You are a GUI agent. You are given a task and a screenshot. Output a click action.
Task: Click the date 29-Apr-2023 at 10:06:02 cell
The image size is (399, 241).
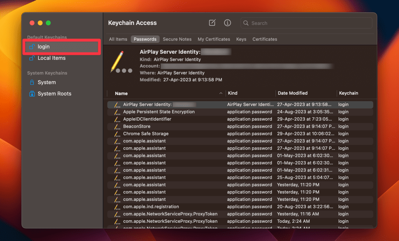coord(305,134)
